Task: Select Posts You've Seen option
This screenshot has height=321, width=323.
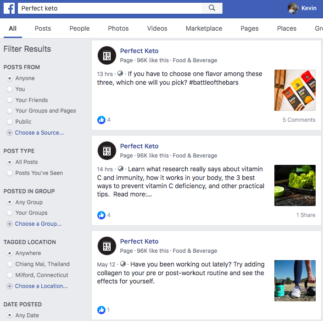Action: 10,173
